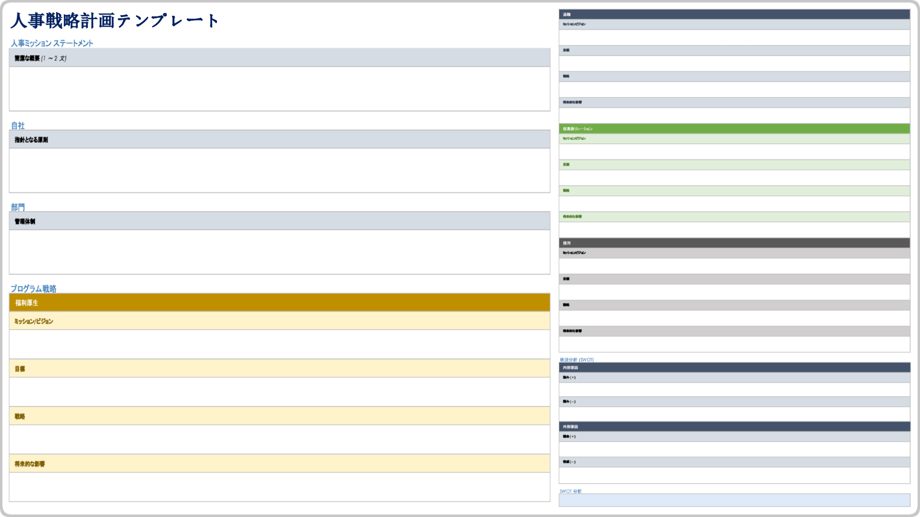Click blank field under 従業員リレーション 将来的な影響
This screenshot has width=920, height=517.
(x=734, y=230)
